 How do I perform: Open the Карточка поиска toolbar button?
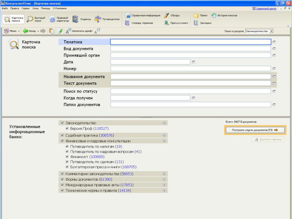point(13,19)
